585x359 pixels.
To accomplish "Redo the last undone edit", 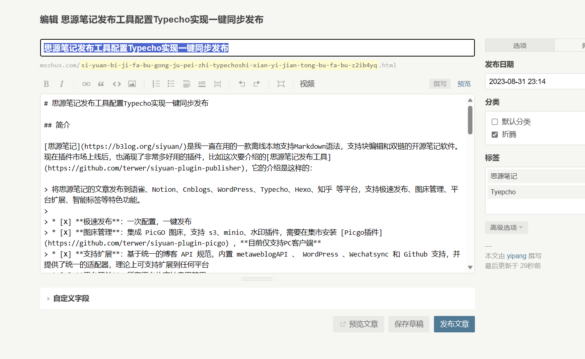I will (257, 84).
